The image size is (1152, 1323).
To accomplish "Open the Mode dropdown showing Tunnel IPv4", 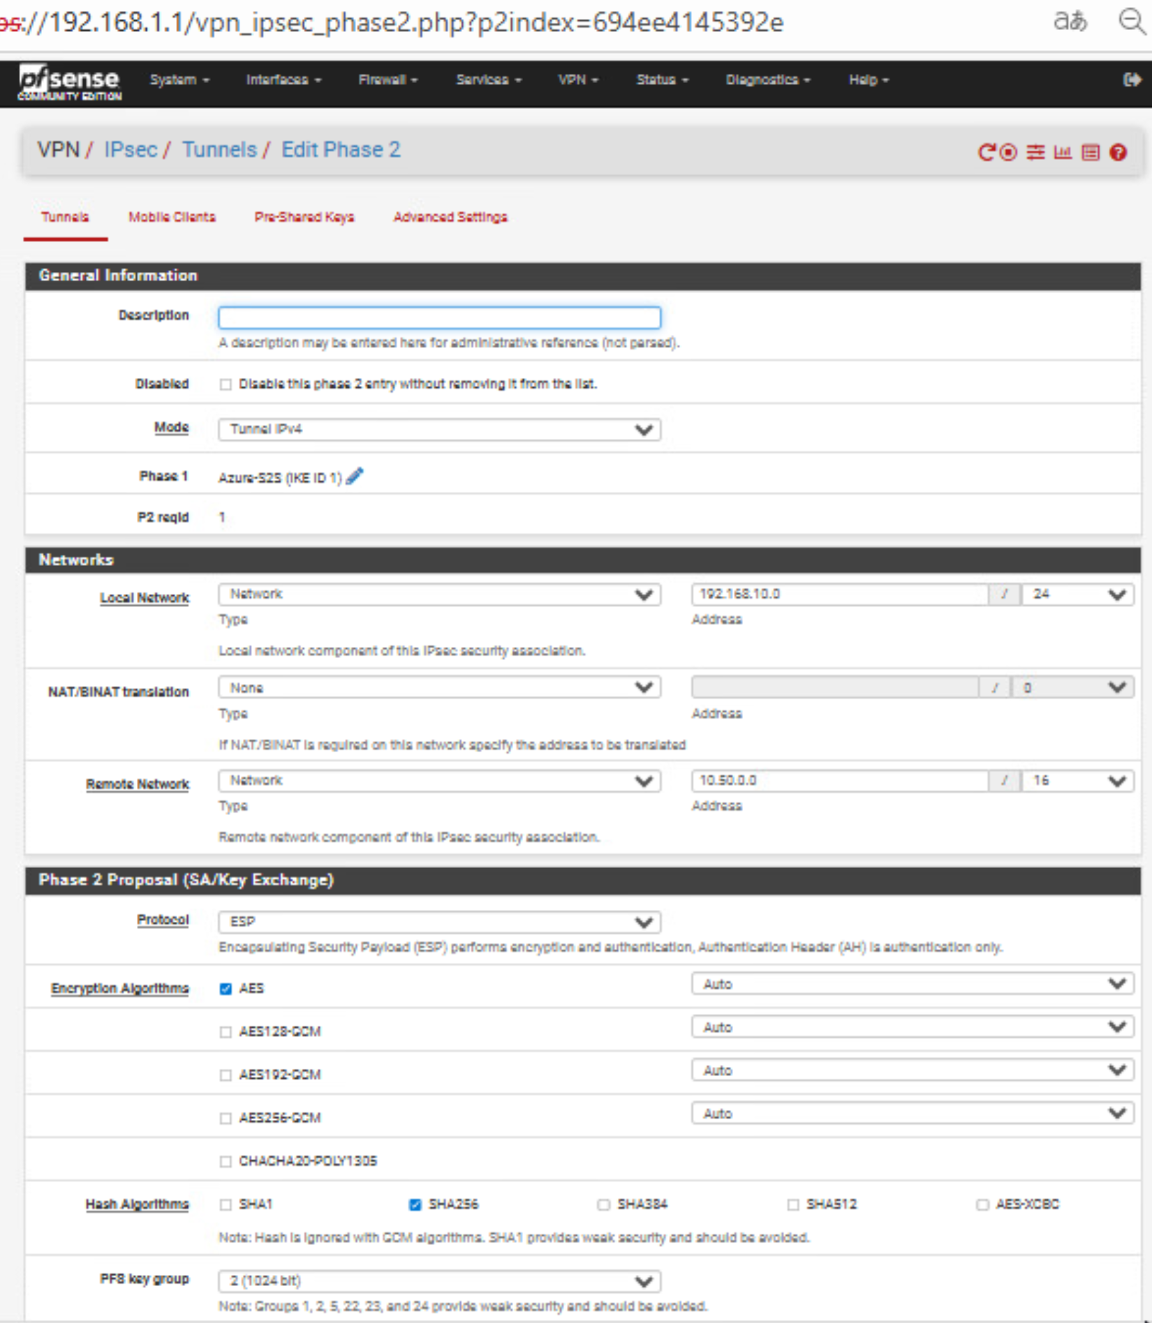I will click(439, 429).
